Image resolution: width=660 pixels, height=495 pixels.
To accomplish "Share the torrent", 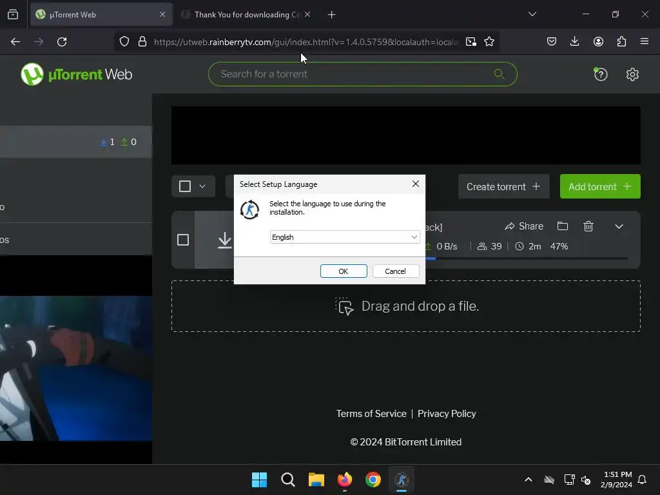I will tap(524, 226).
